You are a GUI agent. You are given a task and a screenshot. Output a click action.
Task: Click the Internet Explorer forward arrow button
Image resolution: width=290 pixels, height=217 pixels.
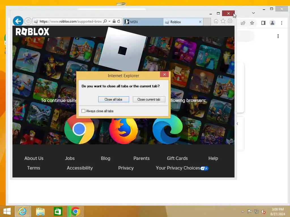28,21
